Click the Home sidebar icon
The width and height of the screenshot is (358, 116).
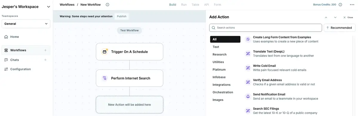coord(6,37)
